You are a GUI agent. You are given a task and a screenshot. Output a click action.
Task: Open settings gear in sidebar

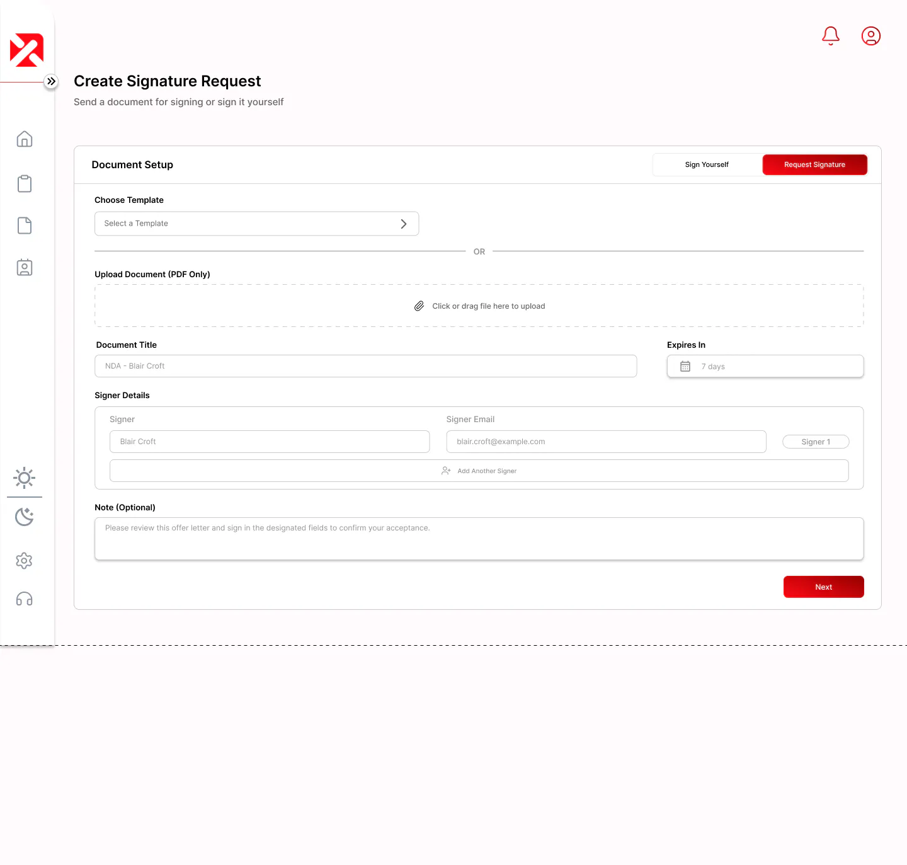coord(25,561)
